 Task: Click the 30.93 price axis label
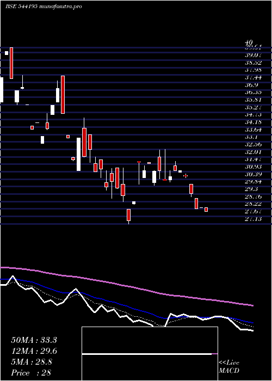point(253,167)
